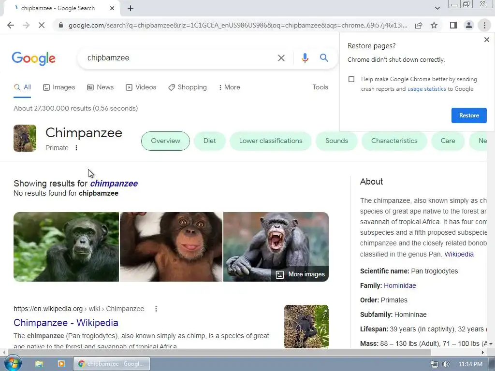495x371 pixels.
Task: Select the Lower classifications chip
Action: click(x=271, y=141)
